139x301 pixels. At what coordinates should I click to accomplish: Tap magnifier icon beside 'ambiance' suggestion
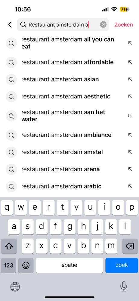[x=11, y=135]
